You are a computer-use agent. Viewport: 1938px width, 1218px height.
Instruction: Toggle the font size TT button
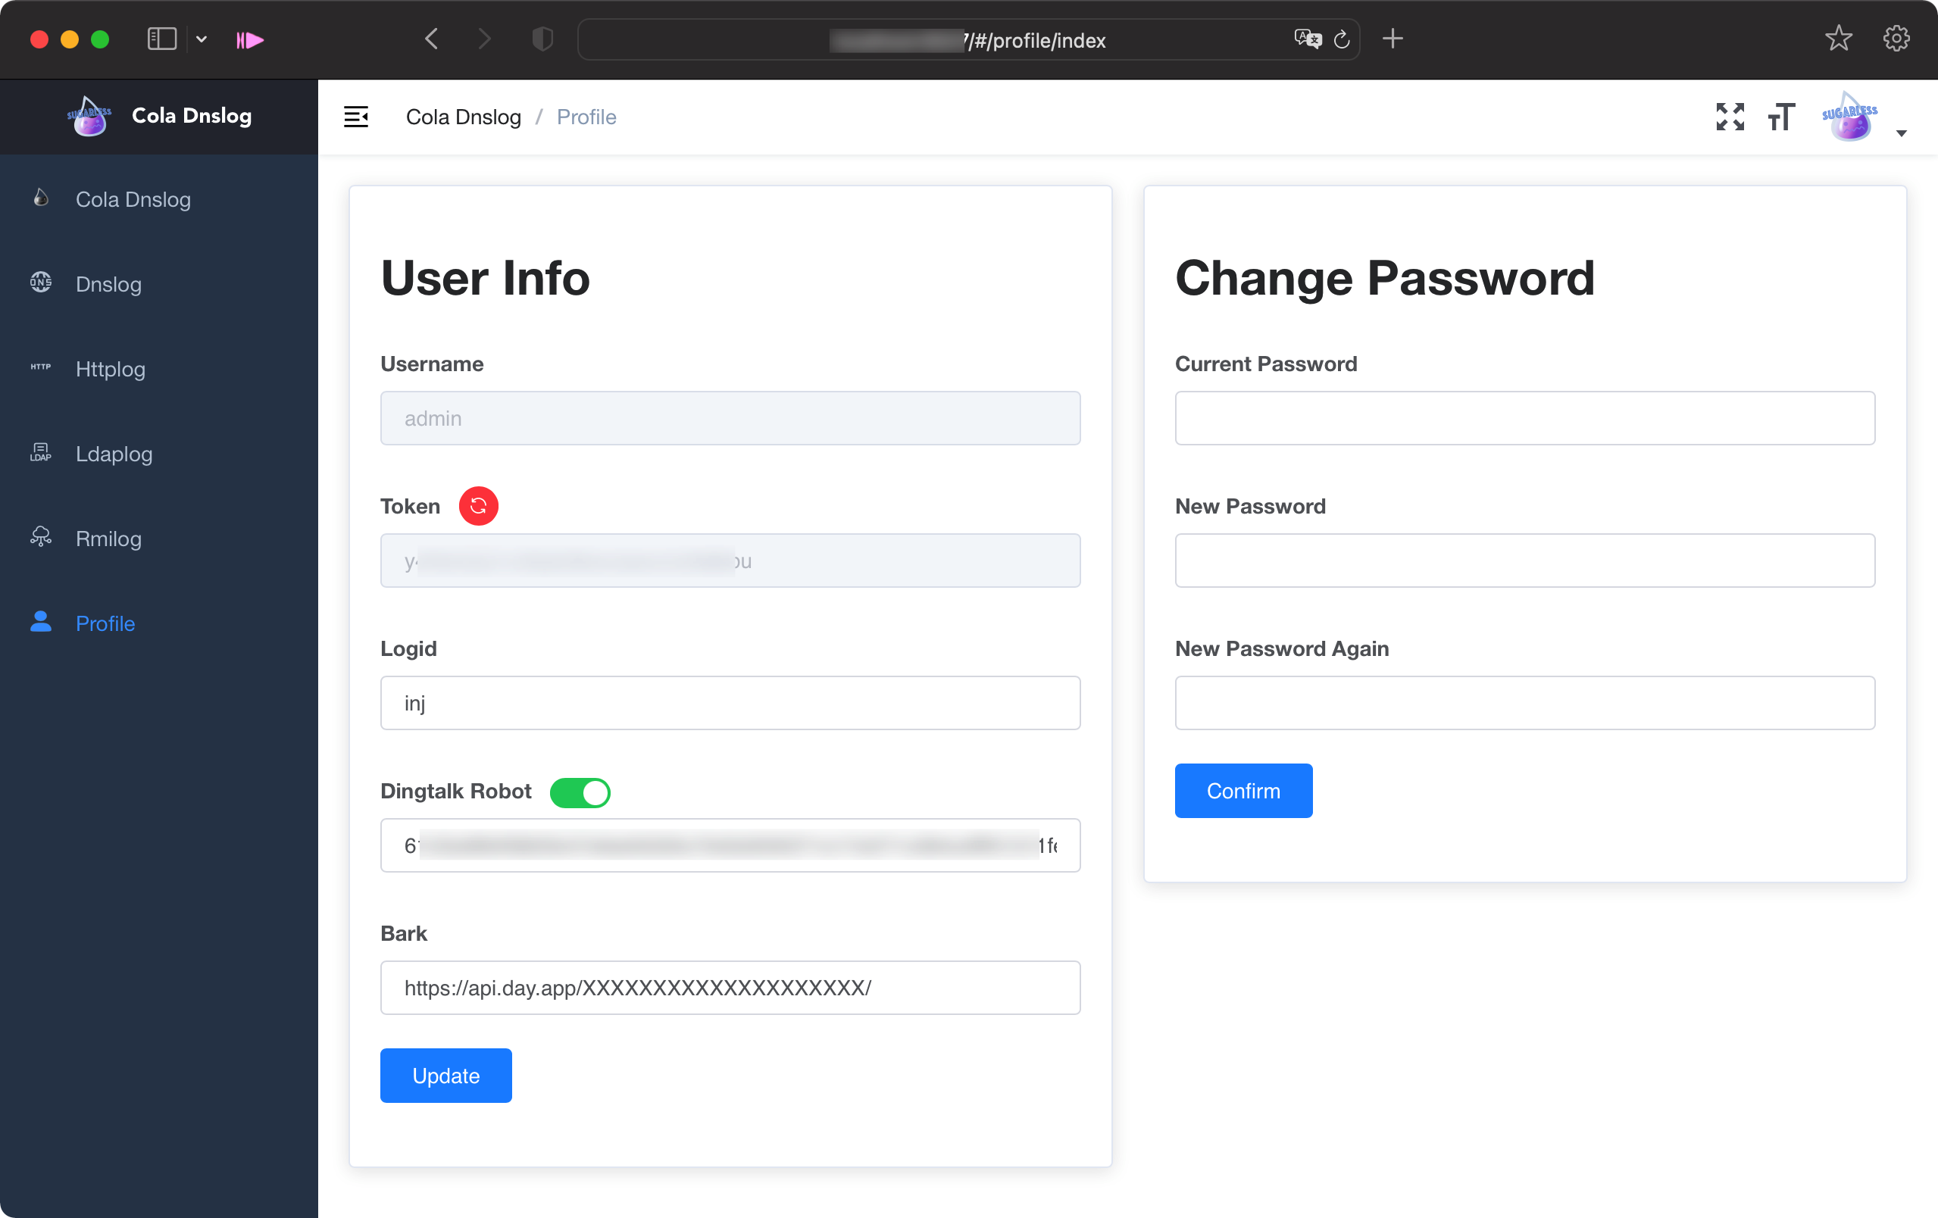[x=1781, y=117]
